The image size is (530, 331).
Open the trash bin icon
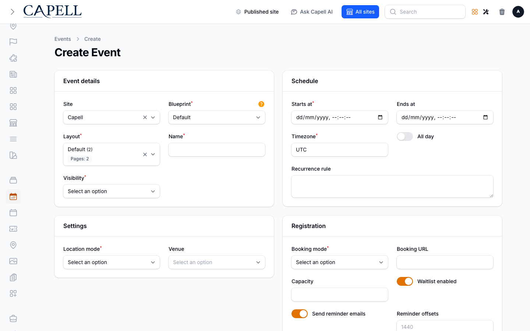tap(502, 12)
